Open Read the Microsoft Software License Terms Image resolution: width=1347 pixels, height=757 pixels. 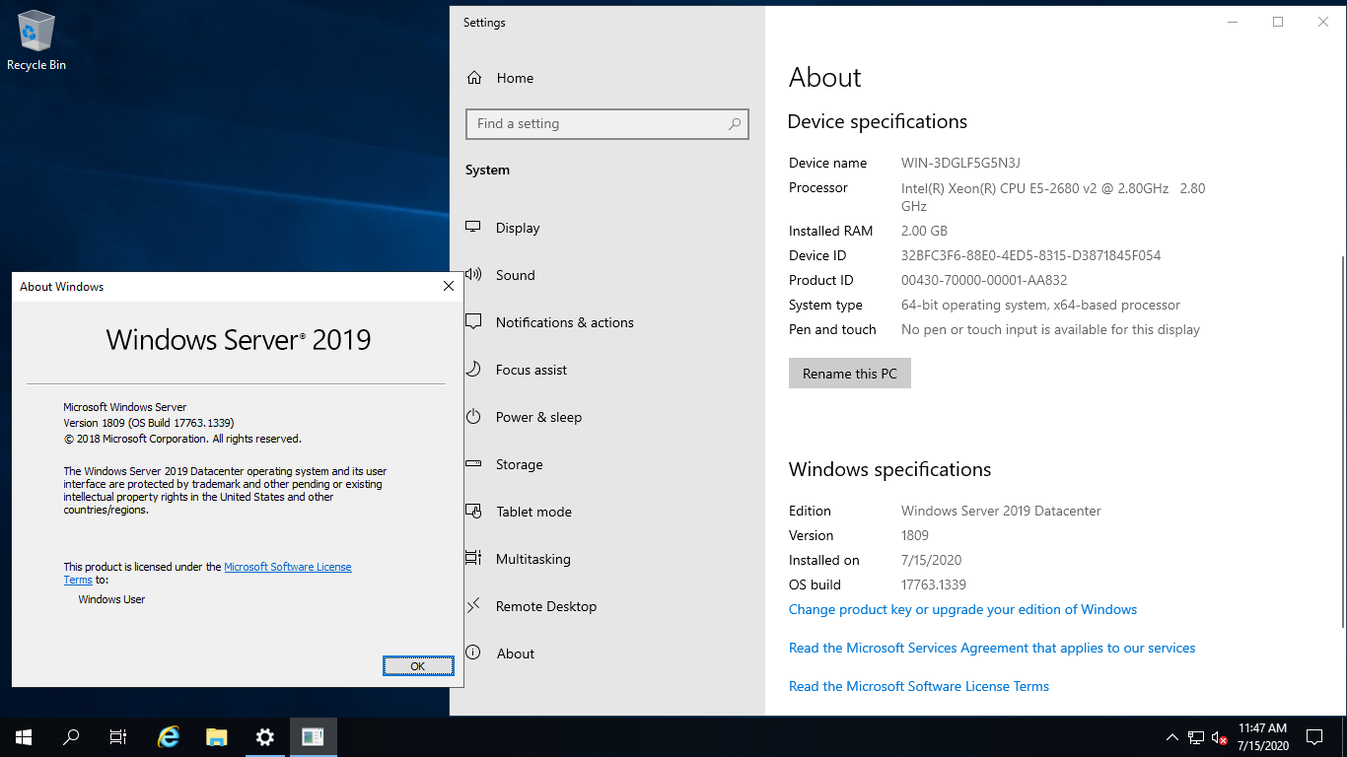pyautogui.click(x=919, y=686)
